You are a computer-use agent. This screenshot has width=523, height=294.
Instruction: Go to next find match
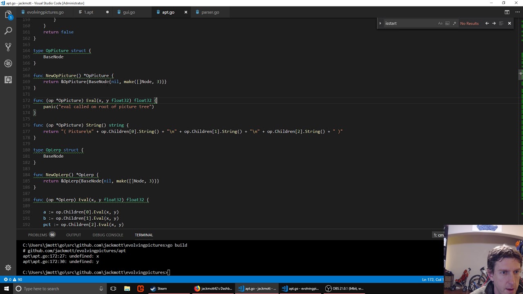pos(494,23)
